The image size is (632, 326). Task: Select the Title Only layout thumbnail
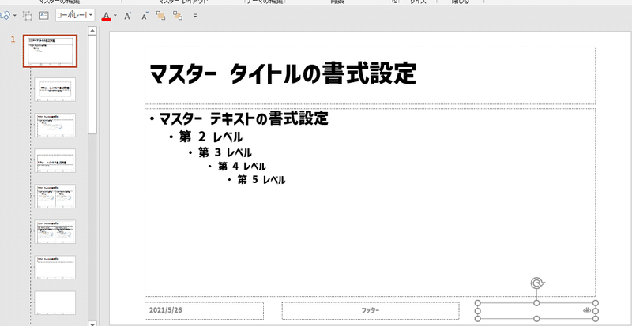[55, 267]
